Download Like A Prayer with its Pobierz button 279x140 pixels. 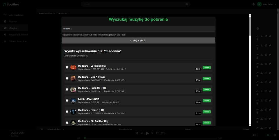click(x=207, y=79)
